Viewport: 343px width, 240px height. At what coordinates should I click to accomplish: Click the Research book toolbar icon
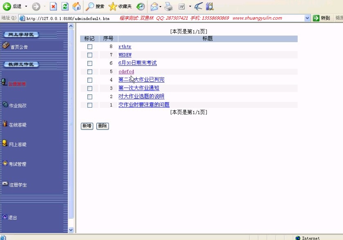click(210, 7)
